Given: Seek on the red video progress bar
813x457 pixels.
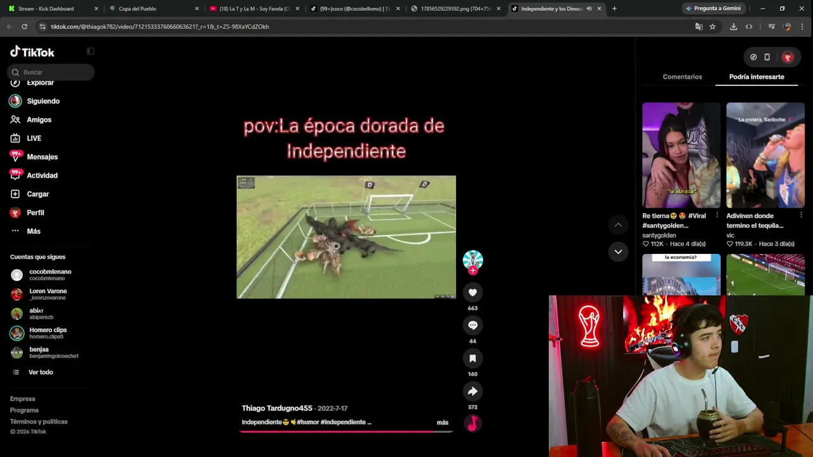Looking at the screenshot, I should coord(346,432).
